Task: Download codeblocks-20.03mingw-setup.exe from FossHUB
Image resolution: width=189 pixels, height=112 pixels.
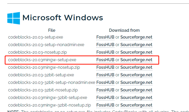Action: 105,60
